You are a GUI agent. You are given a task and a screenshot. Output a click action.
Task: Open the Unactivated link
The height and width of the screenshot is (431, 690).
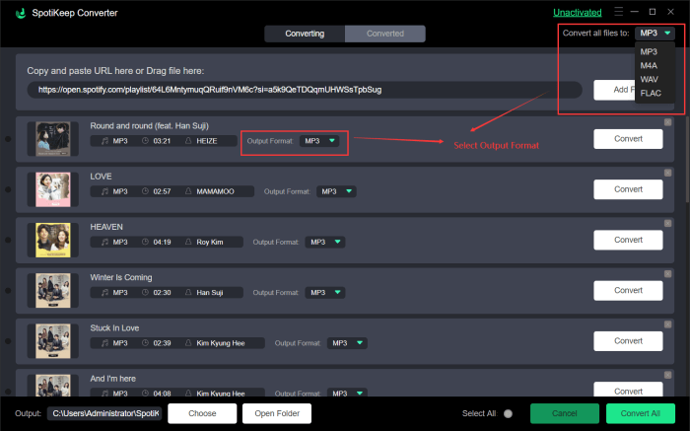click(577, 12)
